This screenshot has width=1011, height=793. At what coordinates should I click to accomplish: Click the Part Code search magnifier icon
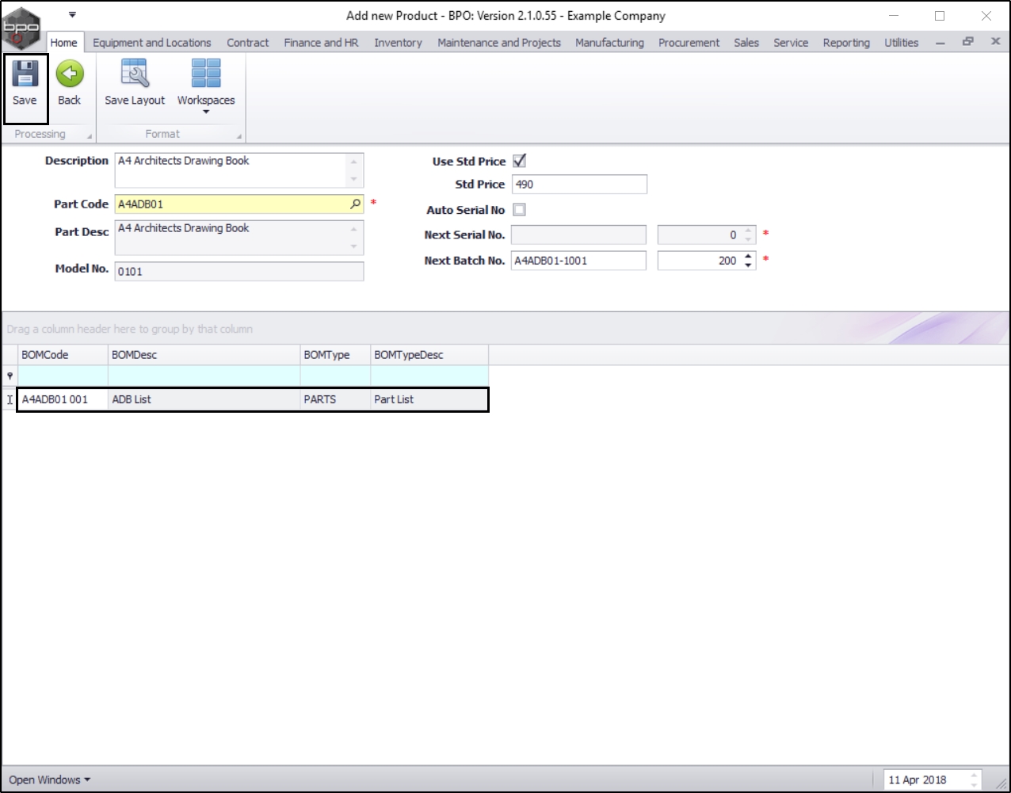pyautogui.click(x=356, y=204)
